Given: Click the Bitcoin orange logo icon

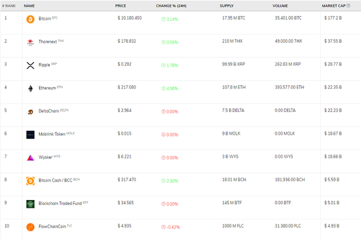Looking at the screenshot, I should tap(30, 19).
